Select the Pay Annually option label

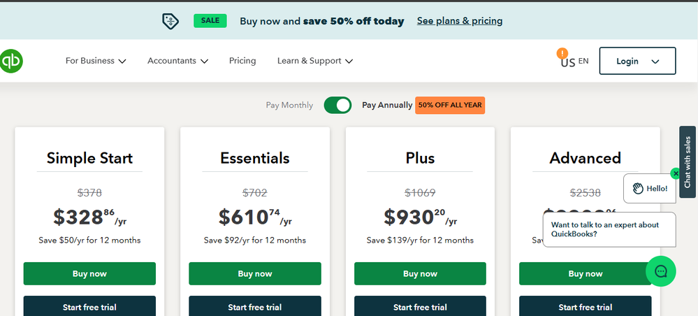[x=387, y=106]
